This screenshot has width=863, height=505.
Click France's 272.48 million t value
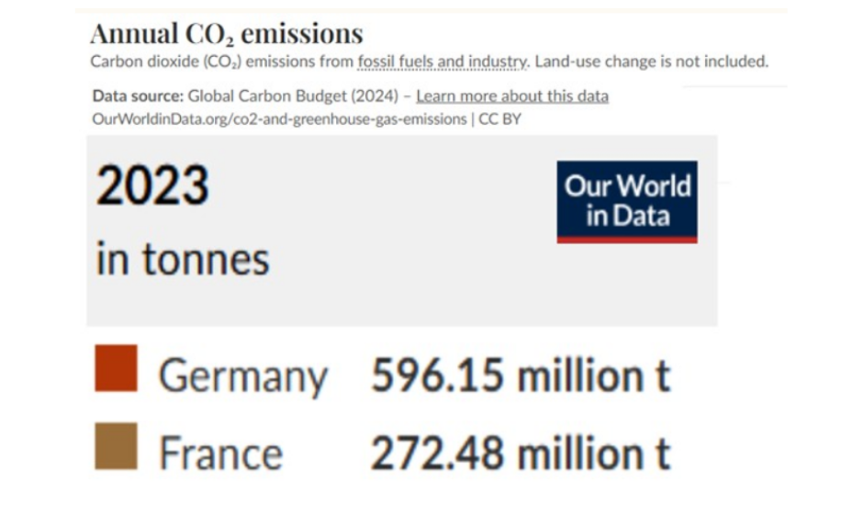tap(521, 454)
